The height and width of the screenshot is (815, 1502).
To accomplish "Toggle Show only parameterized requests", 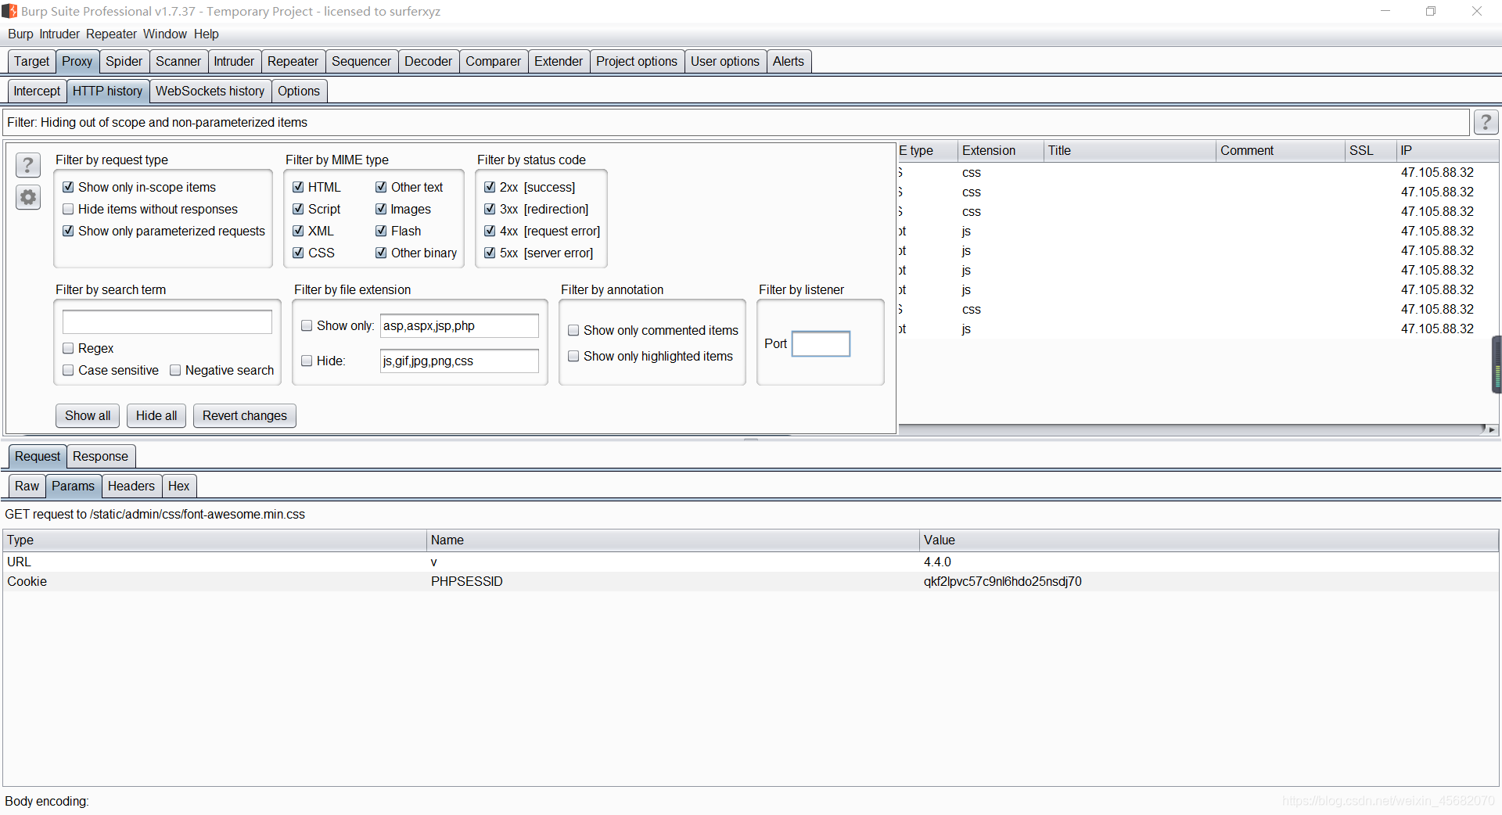I will 68,231.
